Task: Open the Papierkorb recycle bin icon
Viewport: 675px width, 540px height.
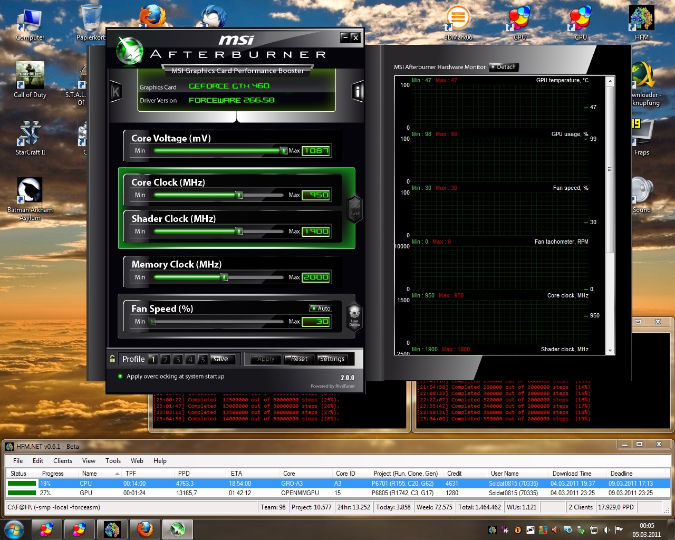Action: pyautogui.click(x=91, y=23)
